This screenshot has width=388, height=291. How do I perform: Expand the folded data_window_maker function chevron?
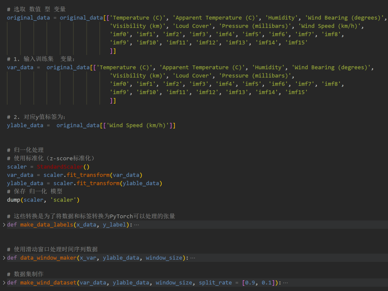[4, 258]
